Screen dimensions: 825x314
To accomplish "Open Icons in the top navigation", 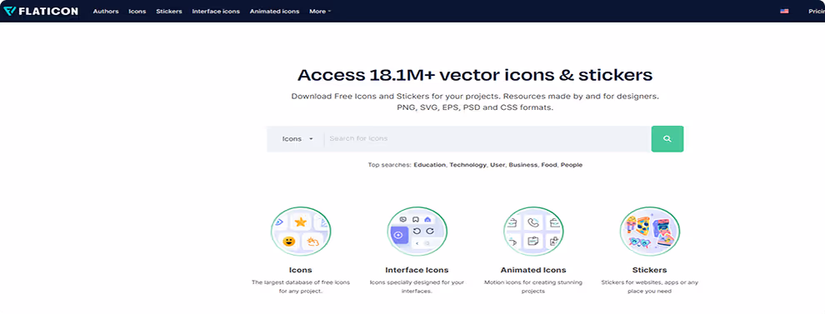I will pyautogui.click(x=137, y=11).
